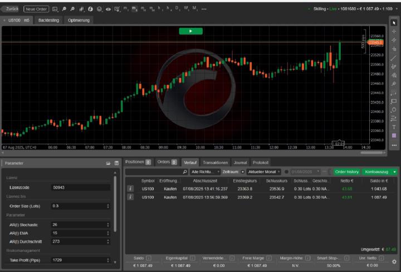
Task: Select the horizontal/vertical line tool
Action: [394, 49]
